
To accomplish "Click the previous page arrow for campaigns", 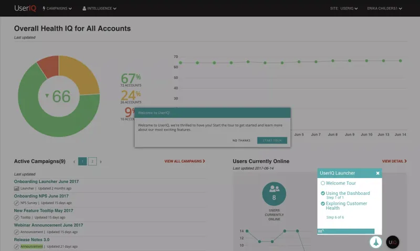I will pyautogui.click(x=74, y=162).
